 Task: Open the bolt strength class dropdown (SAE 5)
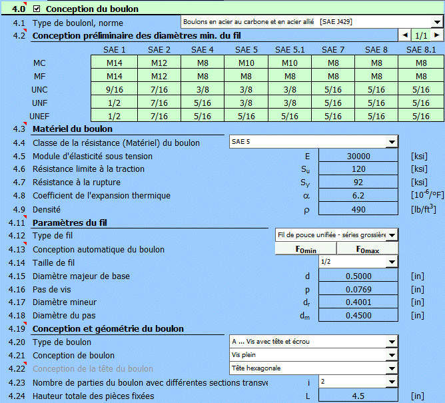pyautogui.click(x=392, y=142)
